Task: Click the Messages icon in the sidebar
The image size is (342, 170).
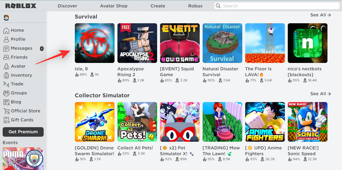Action: [x=6, y=48]
